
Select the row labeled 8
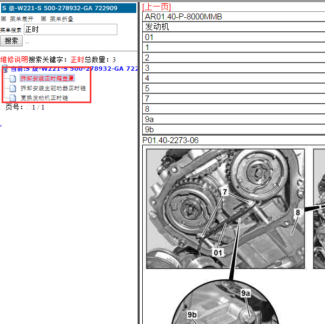pyautogui.click(x=234, y=109)
